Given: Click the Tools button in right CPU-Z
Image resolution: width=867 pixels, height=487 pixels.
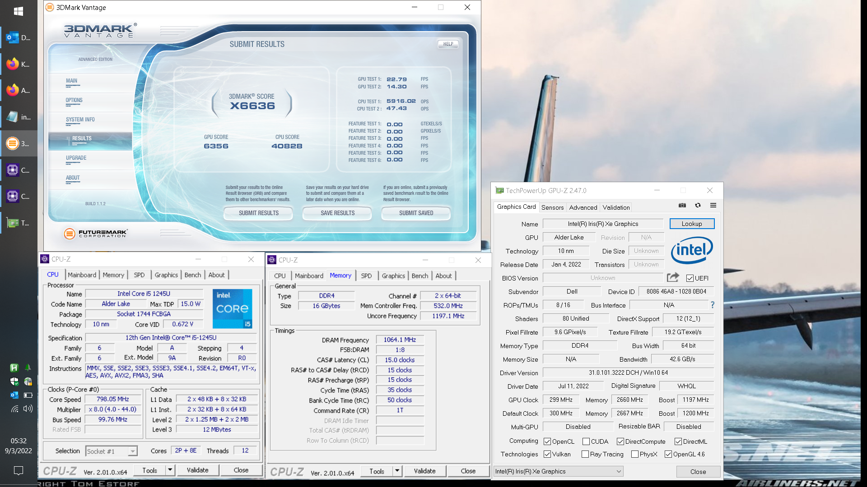Looking at the screenshot, I should 377,471.
